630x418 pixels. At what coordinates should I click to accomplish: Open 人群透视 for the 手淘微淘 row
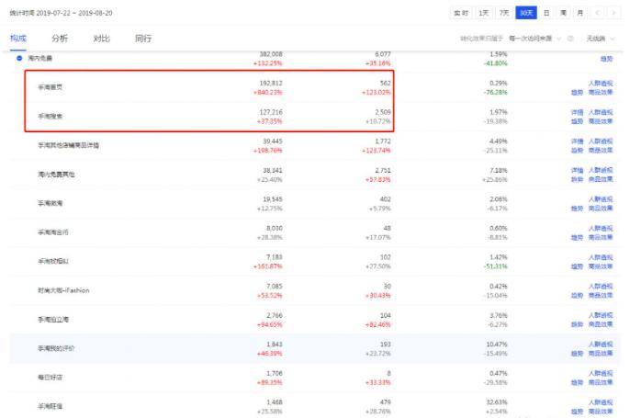tap(601, 199)
